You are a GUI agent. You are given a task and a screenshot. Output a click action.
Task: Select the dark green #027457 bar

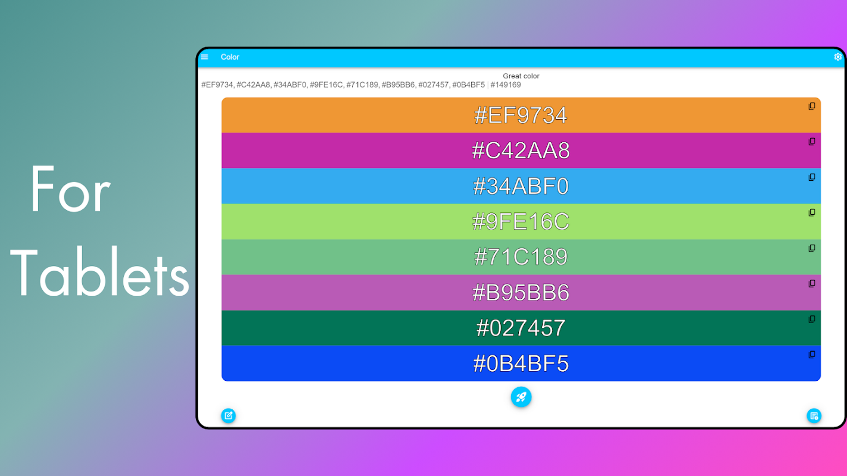point(521,328)
